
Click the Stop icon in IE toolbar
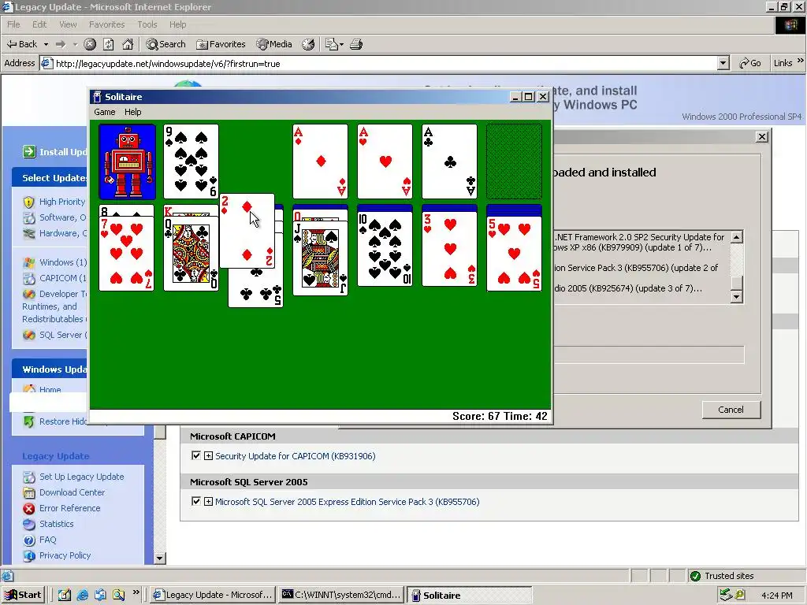pos(90,44)
